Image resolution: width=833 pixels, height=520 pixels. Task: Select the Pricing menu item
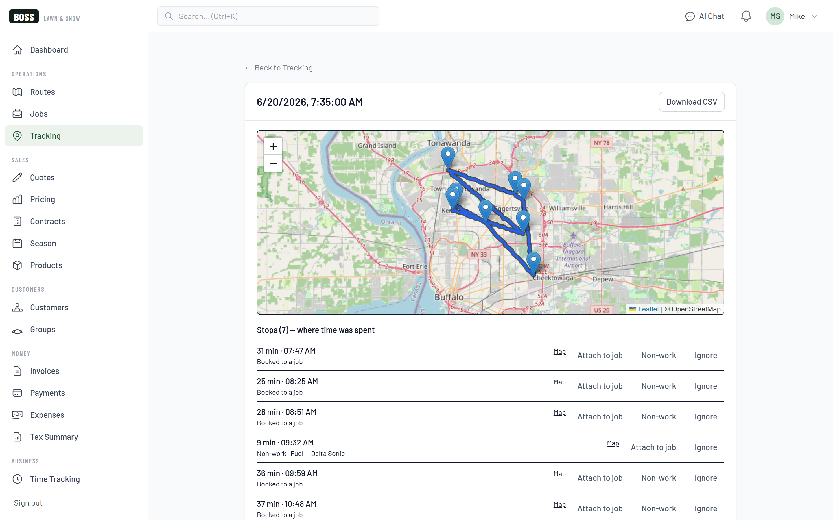click(74, 199)
